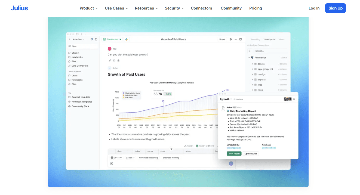Open the GPT-5 model dropdown
The width and height of the screenshot is (360, 195).
point(116,158)
